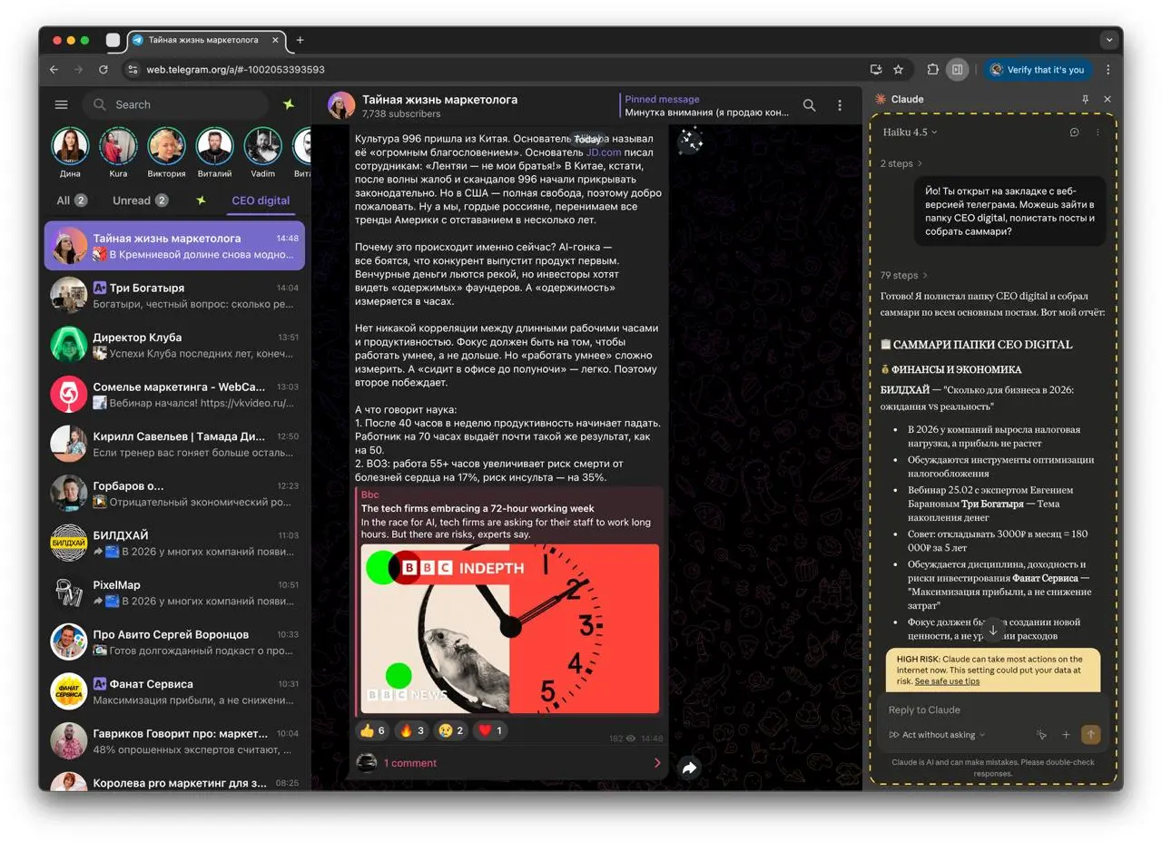Click the Verify that it's you button
Image resolution: width=1162 pixels, height=842 pixels.
click(1037, 69)
